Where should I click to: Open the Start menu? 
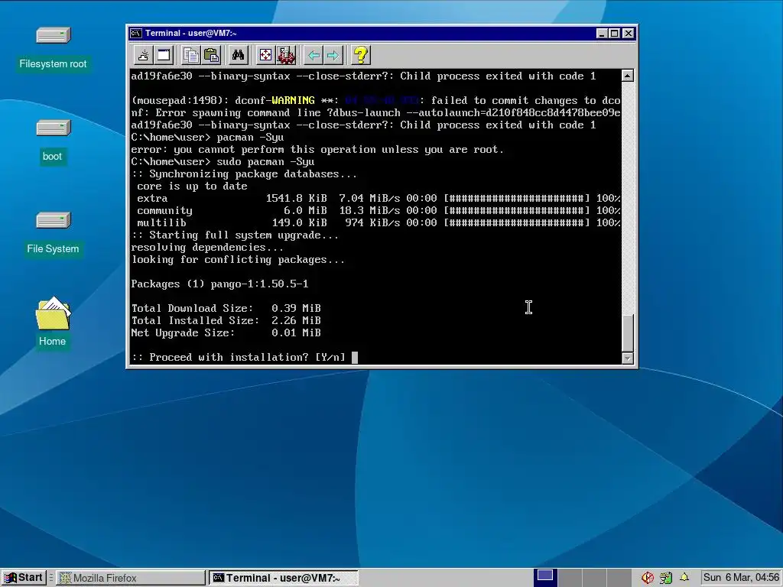tap(24, 578)
